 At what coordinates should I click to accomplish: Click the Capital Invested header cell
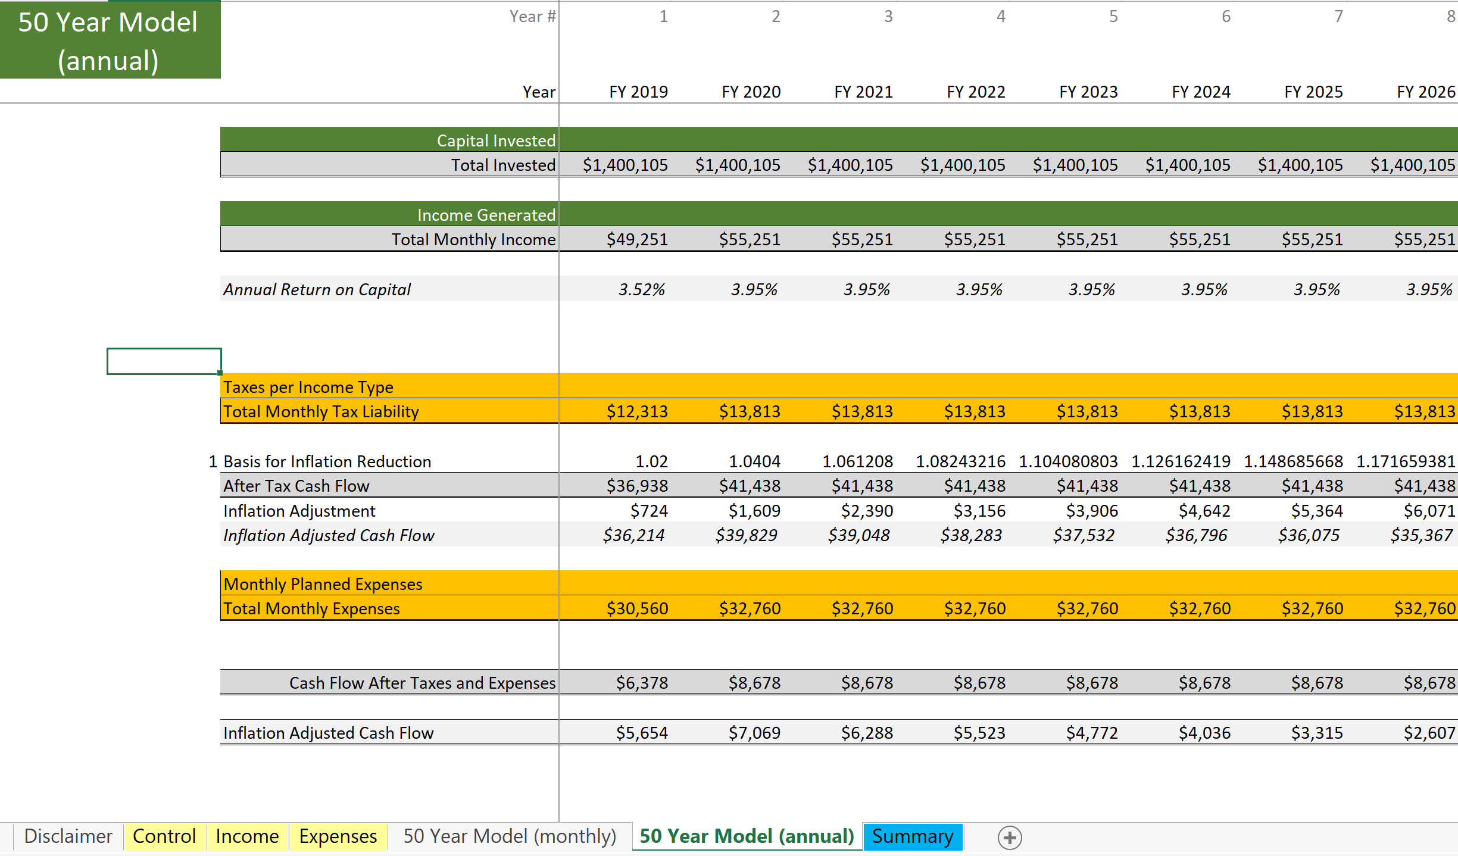[x=389, y=140]
